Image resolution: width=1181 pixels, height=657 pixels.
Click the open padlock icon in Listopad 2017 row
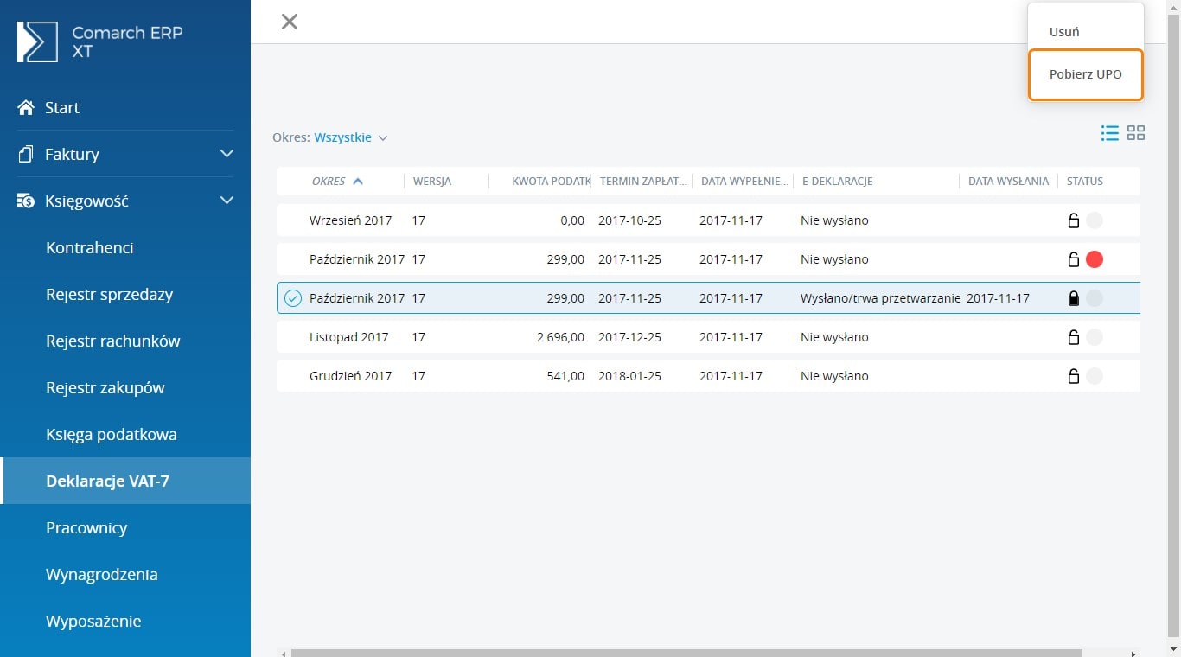click(x=1074, y=337)
